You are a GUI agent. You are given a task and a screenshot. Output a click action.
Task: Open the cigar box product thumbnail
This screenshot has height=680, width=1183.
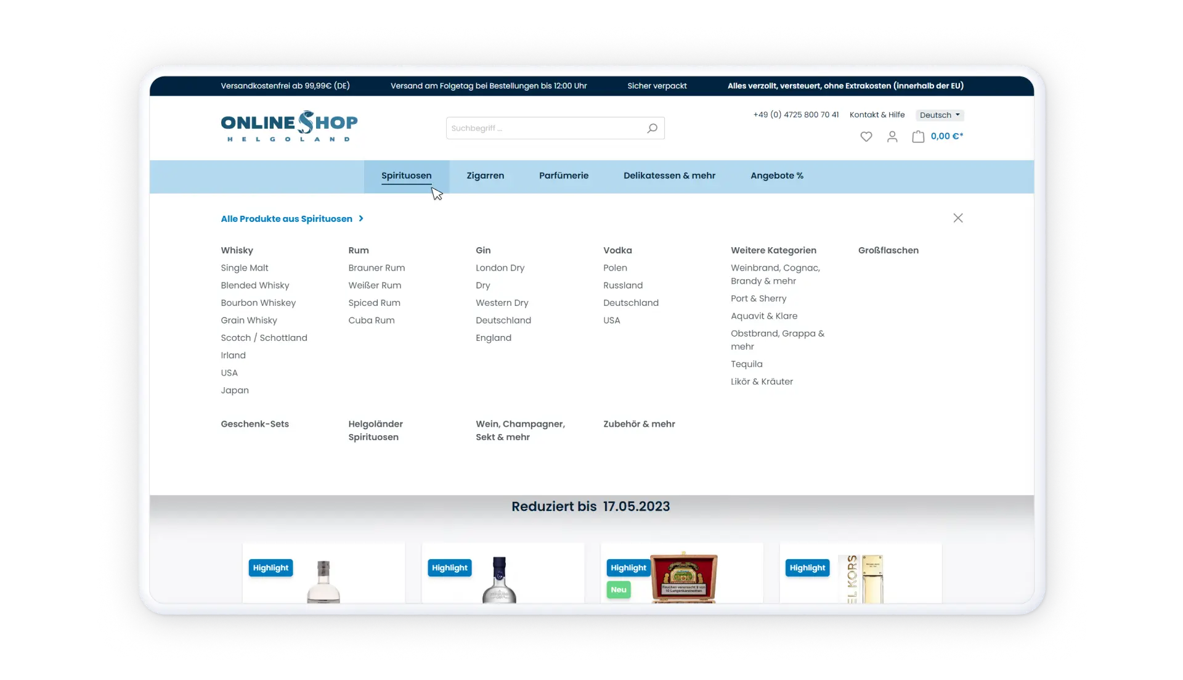(683, 578)
